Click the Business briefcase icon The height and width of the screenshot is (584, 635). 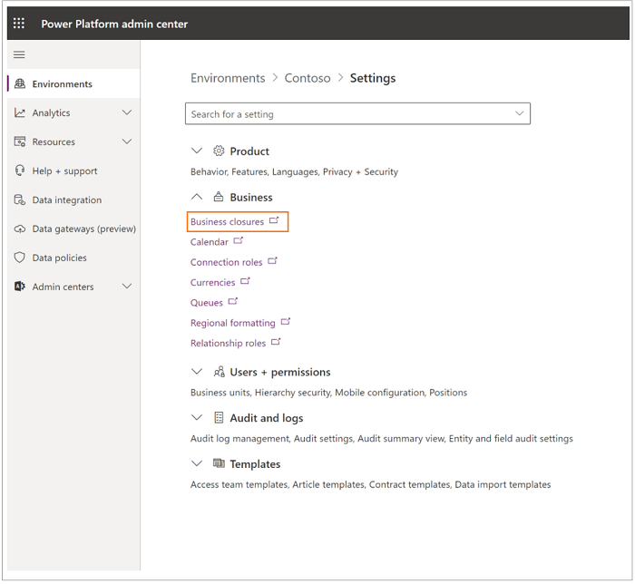219,197
